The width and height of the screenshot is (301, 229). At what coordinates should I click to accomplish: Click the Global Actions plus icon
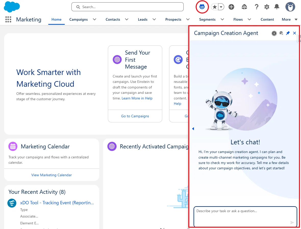[x=231, y=7]
